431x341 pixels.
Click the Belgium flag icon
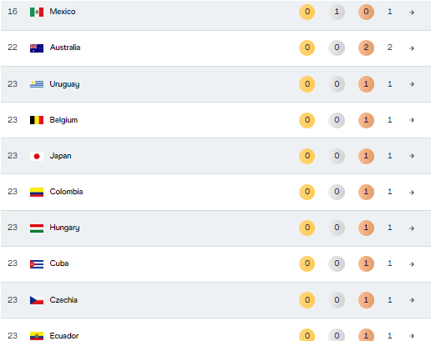click(37, 120)
